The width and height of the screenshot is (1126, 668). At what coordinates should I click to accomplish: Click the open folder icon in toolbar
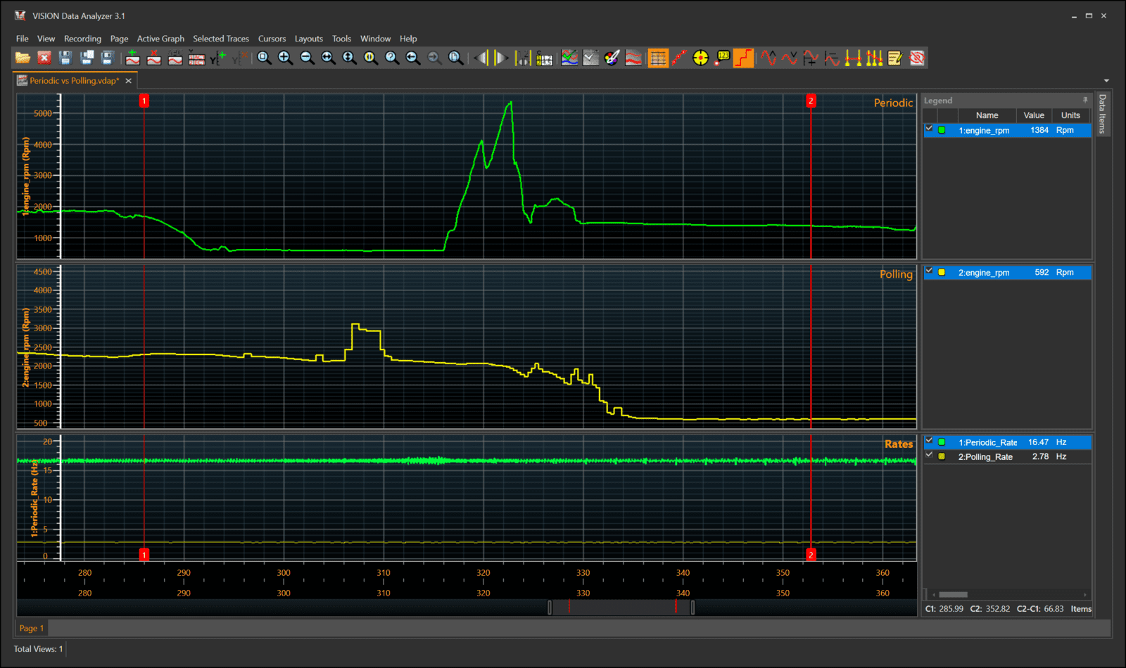(x=23, y=58)
